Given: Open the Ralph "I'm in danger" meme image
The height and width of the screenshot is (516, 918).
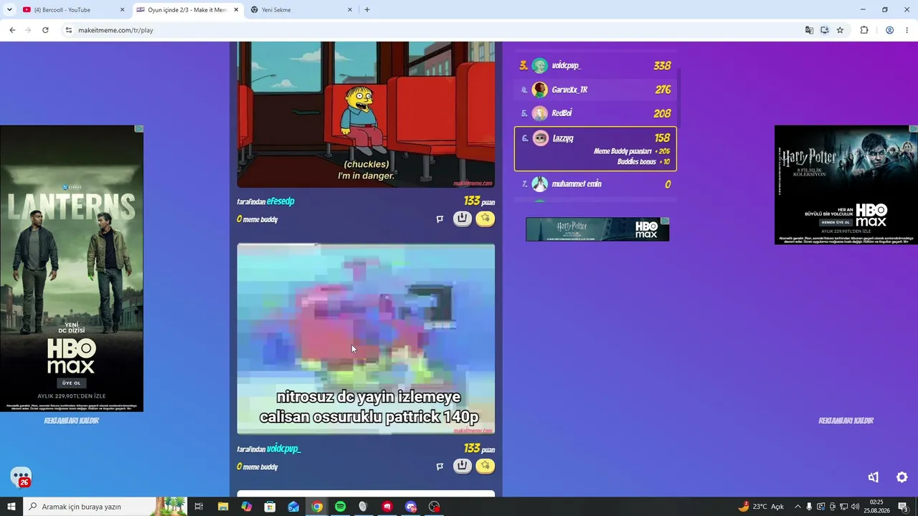Looking at the screenshot, I should tap(366, 115).
